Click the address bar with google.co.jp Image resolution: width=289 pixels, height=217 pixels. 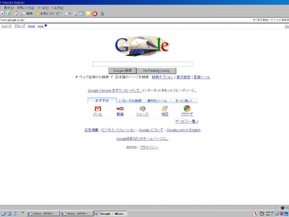tap(126, 20)
